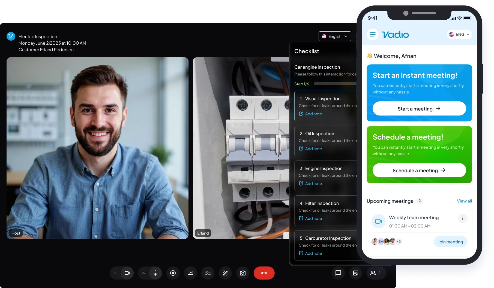Viewport: 494px width, 288px height.
Task: Click the upcoming meetings count badge
Action: 420,201
